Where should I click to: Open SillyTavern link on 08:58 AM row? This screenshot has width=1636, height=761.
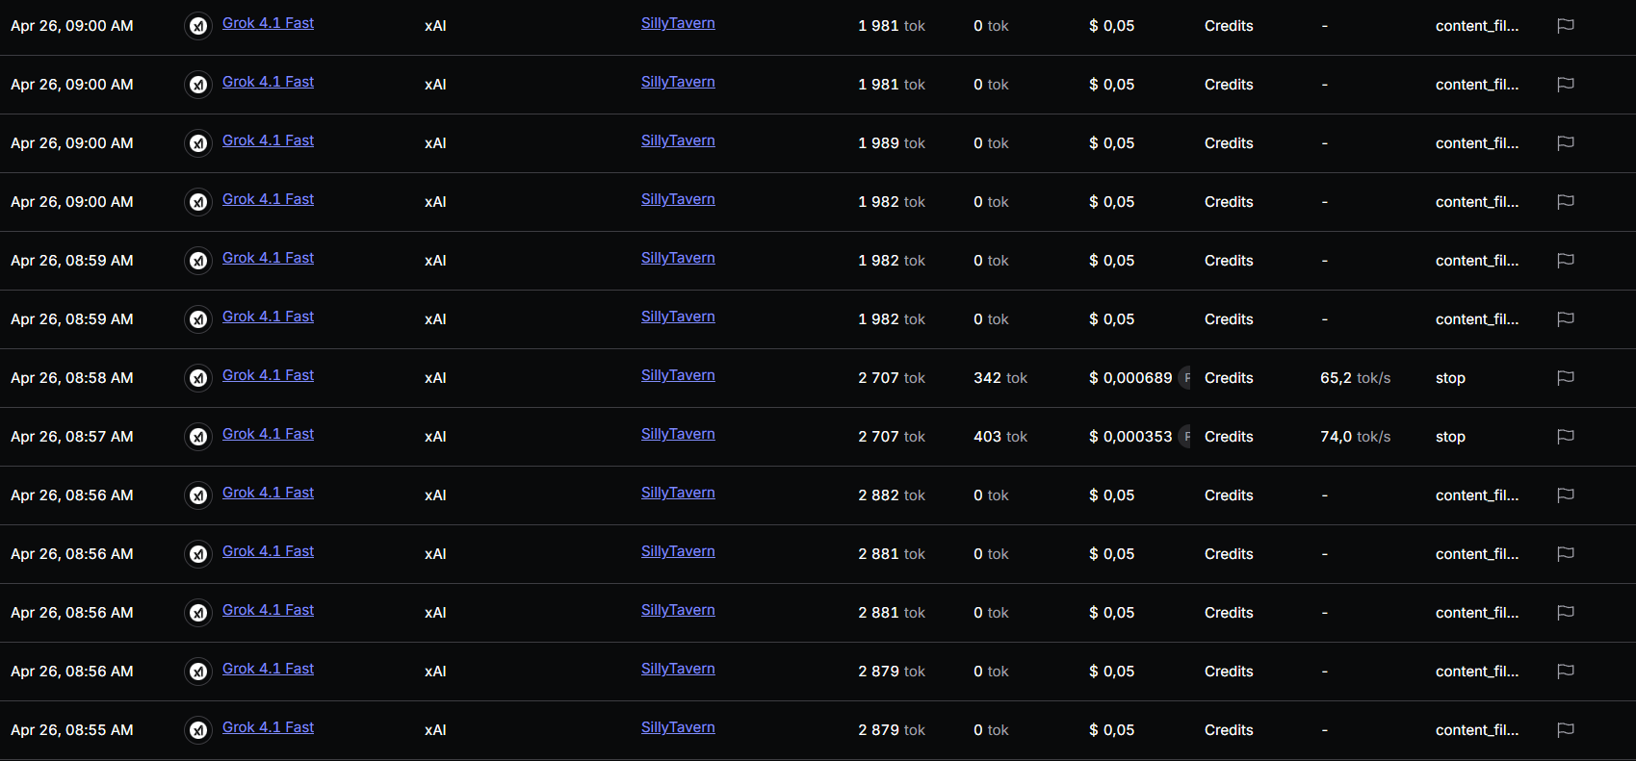pyautogui.click(x=678, y=375)
